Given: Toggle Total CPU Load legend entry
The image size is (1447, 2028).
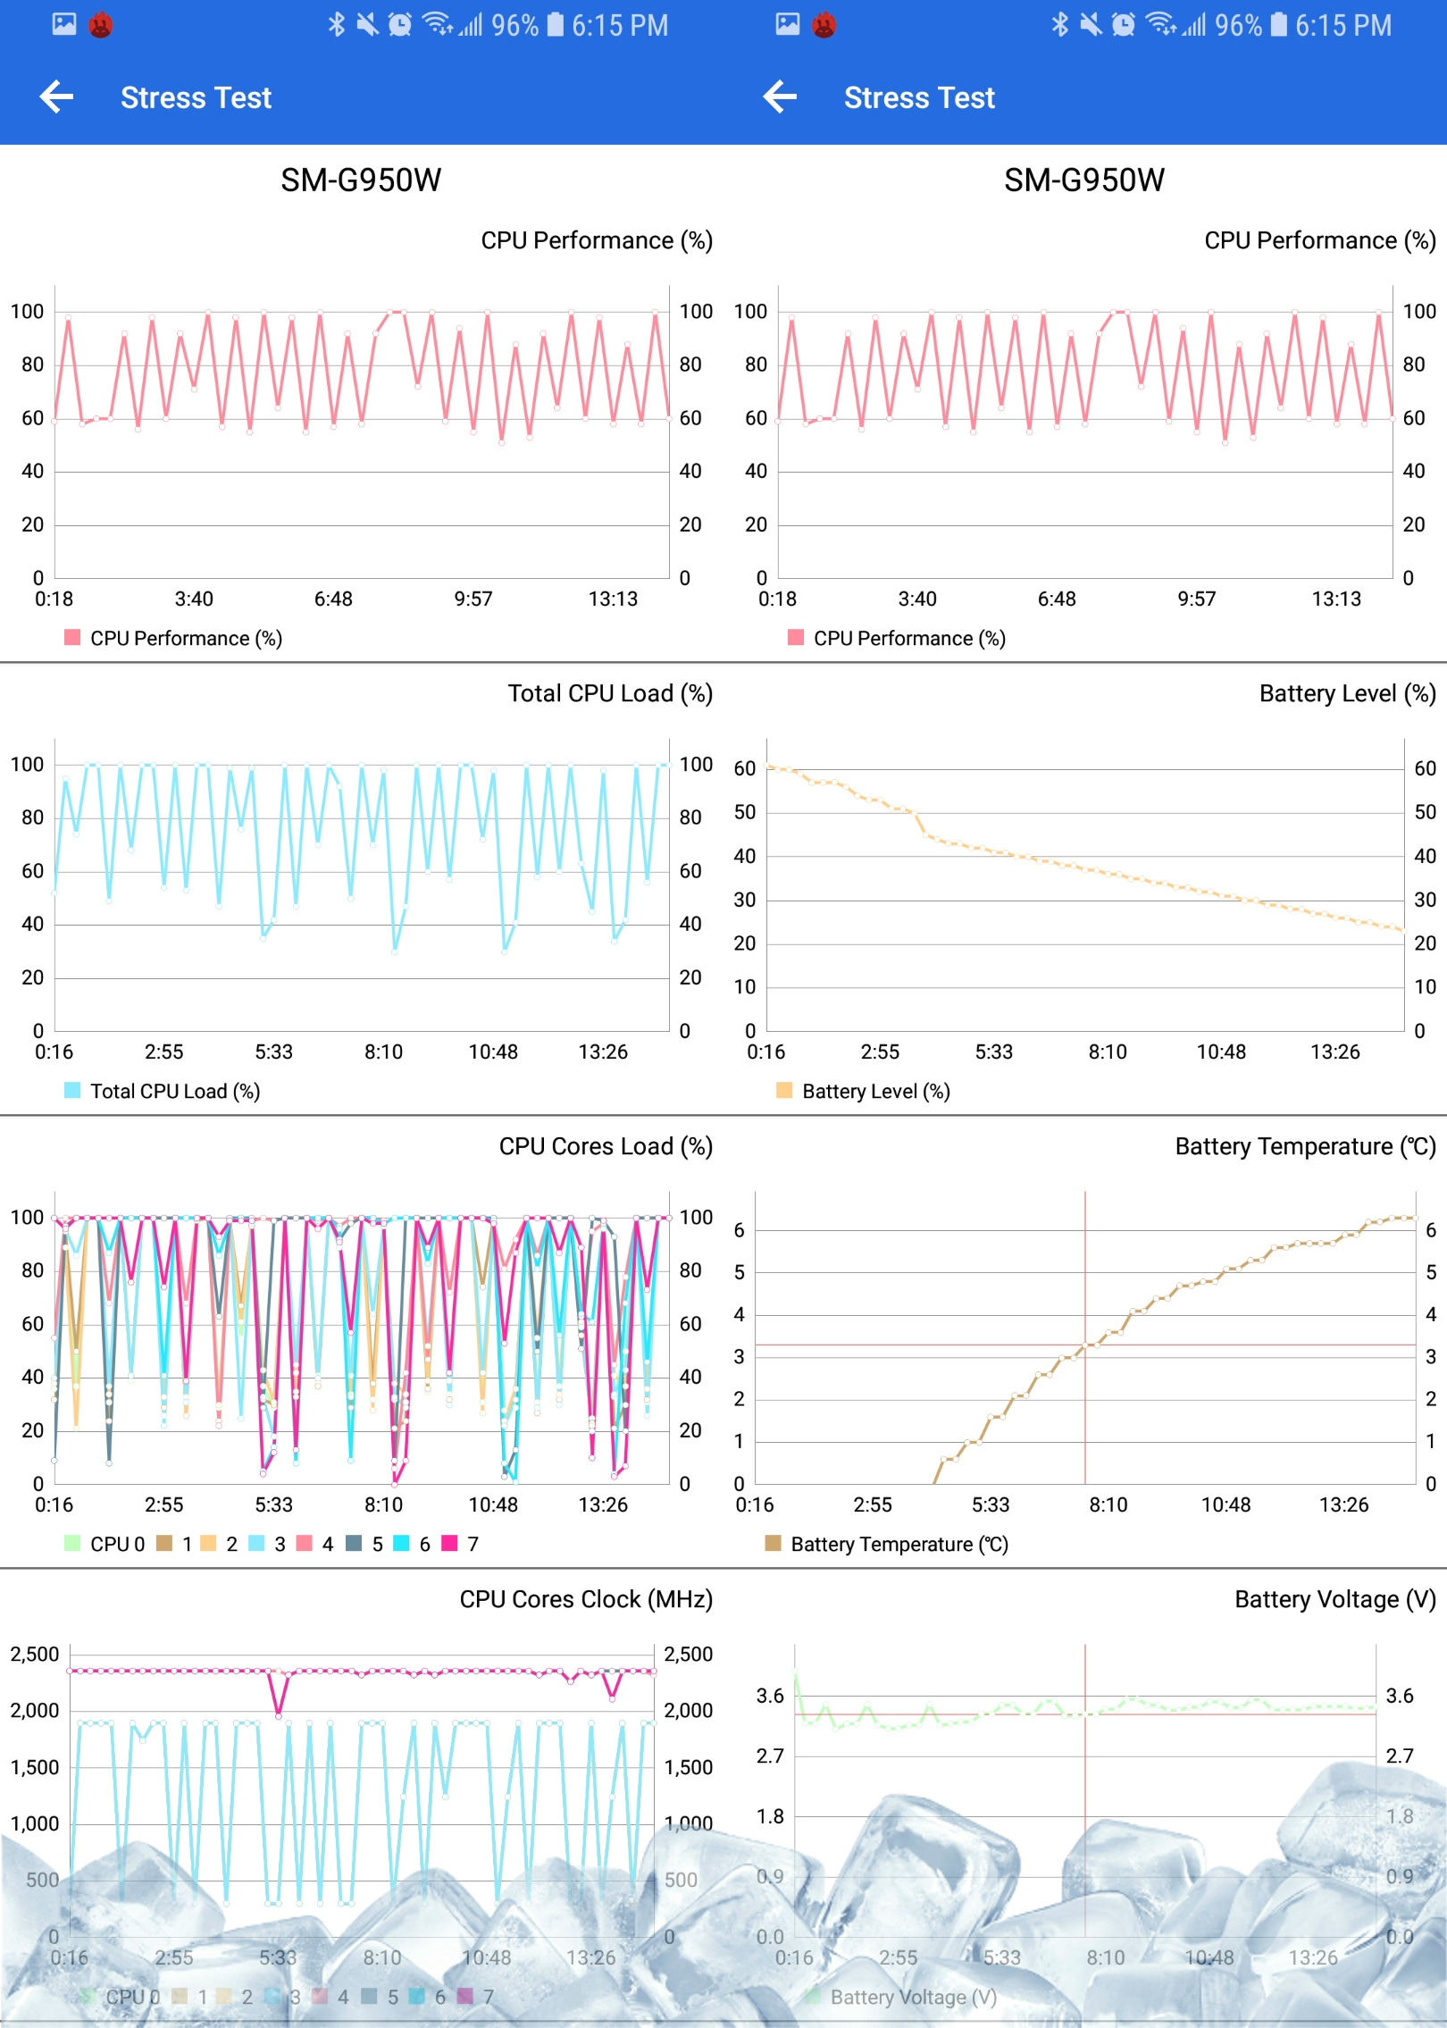Looking at the screenshot, I should tap(163, 1091).
